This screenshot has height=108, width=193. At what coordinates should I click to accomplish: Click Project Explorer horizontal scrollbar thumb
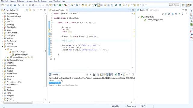point(18,102)
